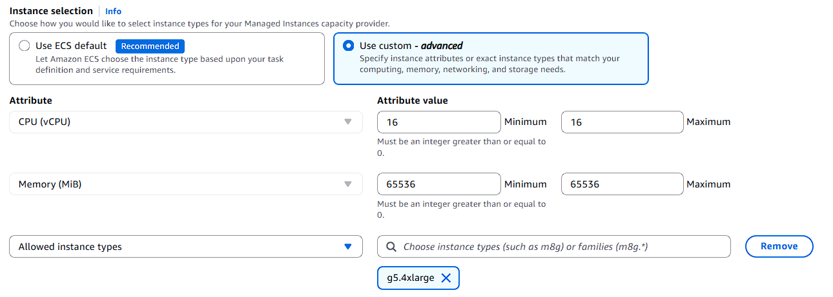Remove the g5.4xlarge tag with X icon

[446, 278]
